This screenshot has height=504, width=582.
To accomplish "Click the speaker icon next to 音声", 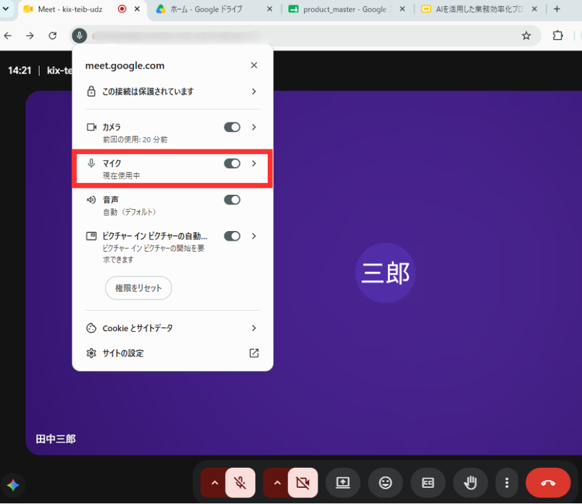I will (91, 200).
